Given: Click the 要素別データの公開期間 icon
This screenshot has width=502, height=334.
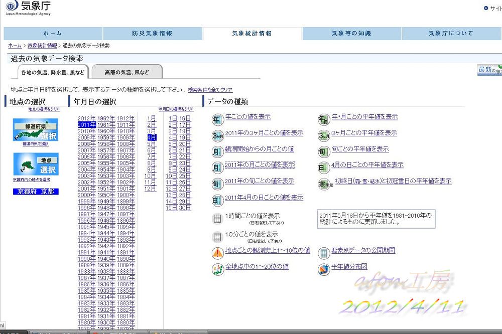Looking at the screenshot, I should pyautogui.click(x=324, y=253).
